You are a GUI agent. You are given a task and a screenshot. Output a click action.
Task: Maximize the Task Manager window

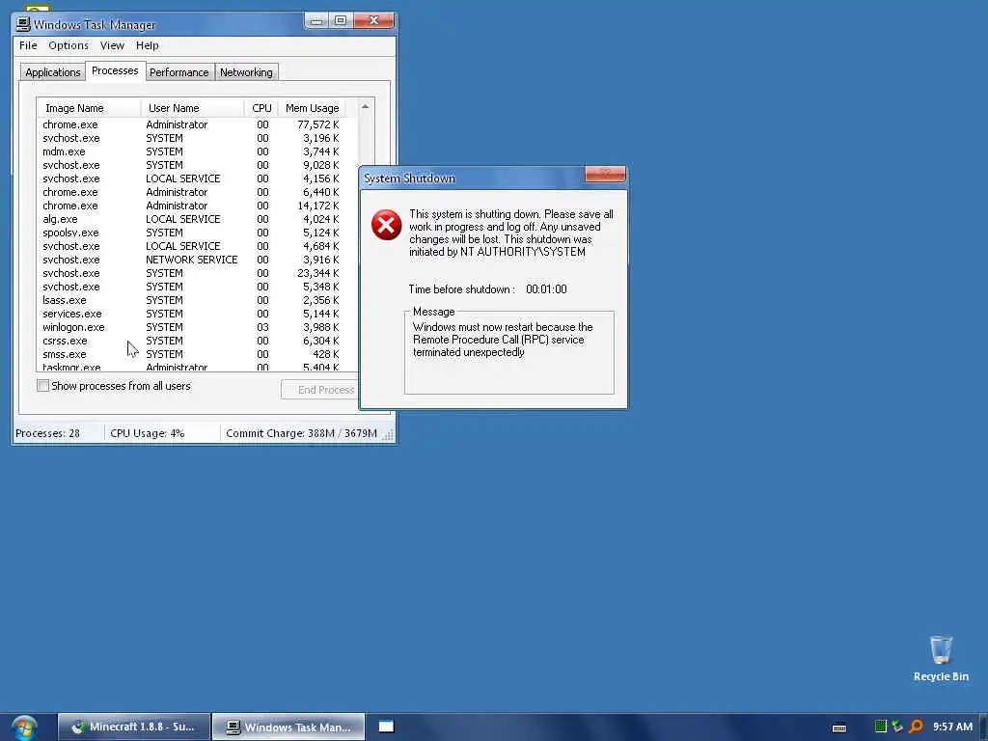click(341, 21)
